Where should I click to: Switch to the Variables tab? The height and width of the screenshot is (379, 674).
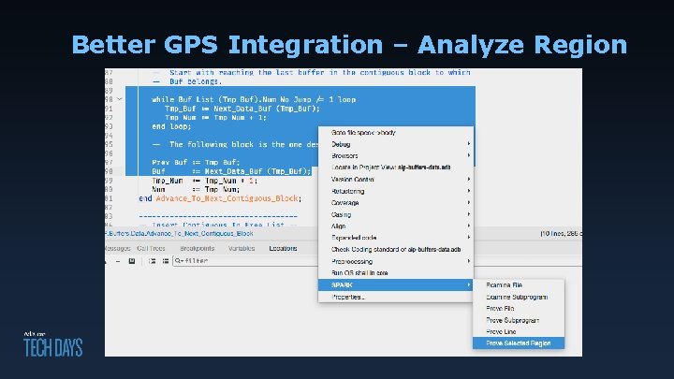242,248
